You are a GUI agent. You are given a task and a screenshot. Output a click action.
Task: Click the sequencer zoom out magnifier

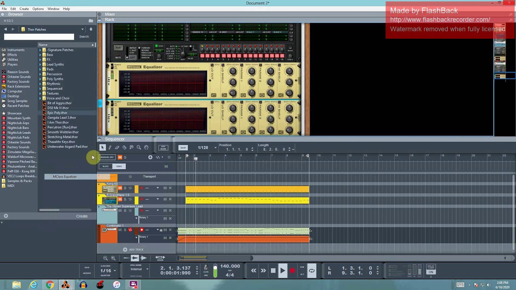pos(106,258)
